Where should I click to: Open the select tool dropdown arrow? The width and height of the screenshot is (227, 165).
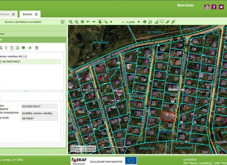pos(111,22)
